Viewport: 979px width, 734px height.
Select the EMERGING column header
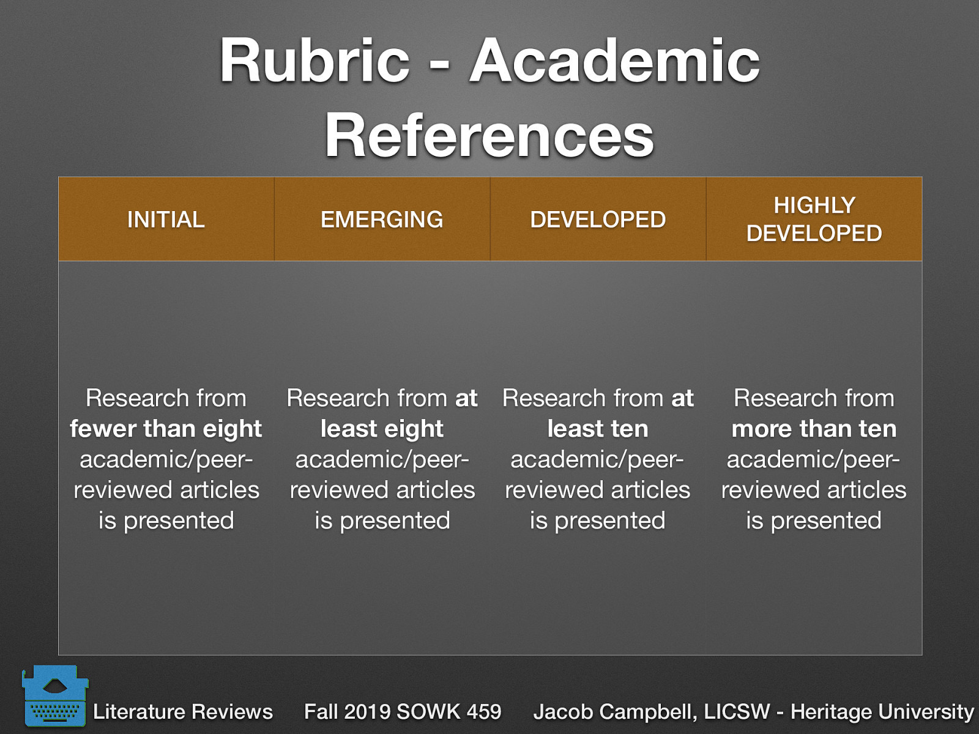click(x=382, y=219)
